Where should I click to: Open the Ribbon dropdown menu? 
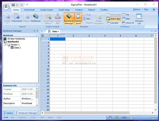tap(138, 10)
